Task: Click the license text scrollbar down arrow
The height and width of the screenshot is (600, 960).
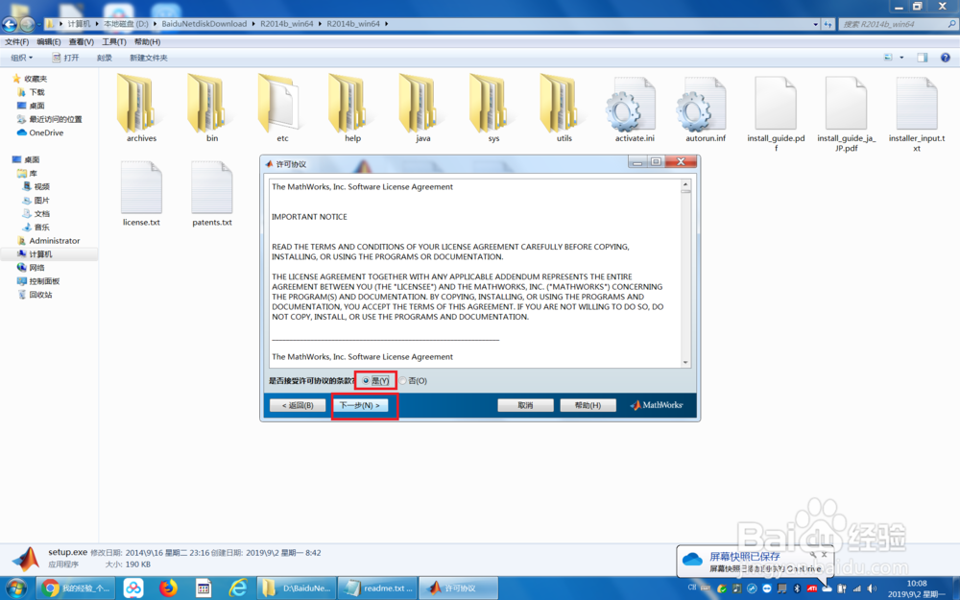Action: [x=685, y=363]
